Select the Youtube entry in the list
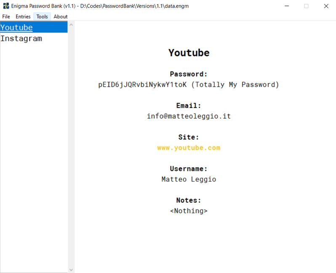336x273 pixels. pyautogui.click(x=34, y=27)
